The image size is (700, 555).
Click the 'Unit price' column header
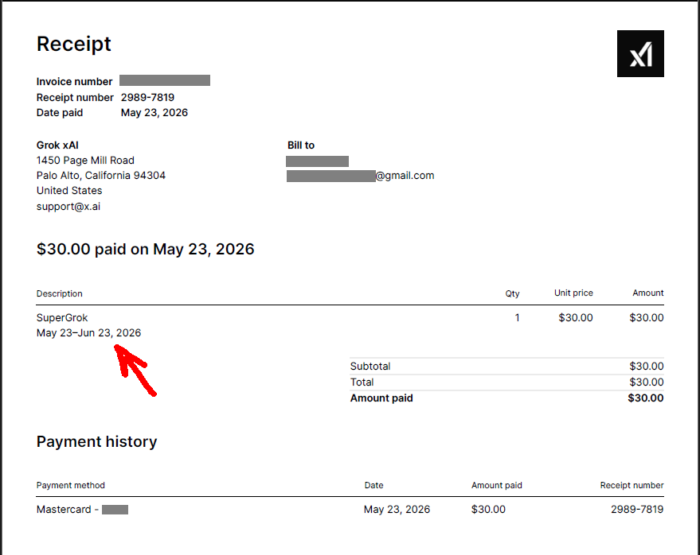point(573,293)
